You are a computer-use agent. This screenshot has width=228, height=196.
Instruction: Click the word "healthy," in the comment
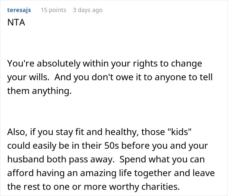pyautogui.click(x=122, y=132)
